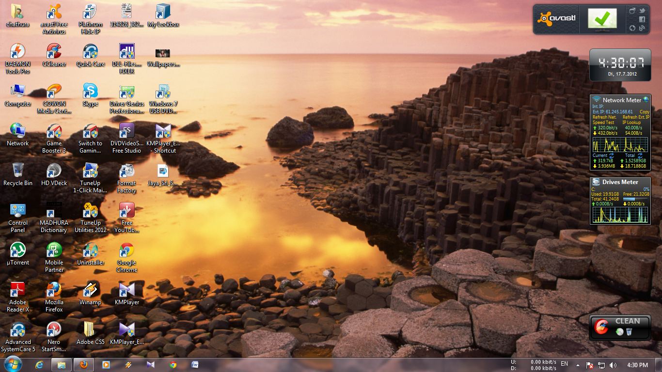
Task: Expand hidden icons in the system tray
Action: point(578,365)
